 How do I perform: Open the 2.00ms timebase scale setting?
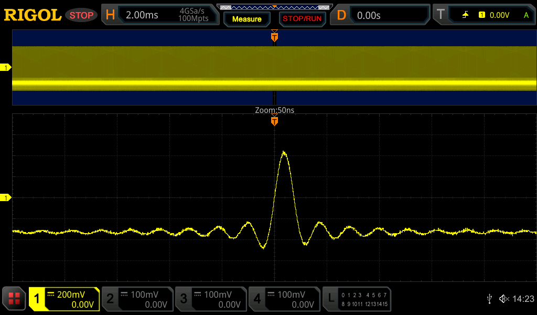coord(142,15)
